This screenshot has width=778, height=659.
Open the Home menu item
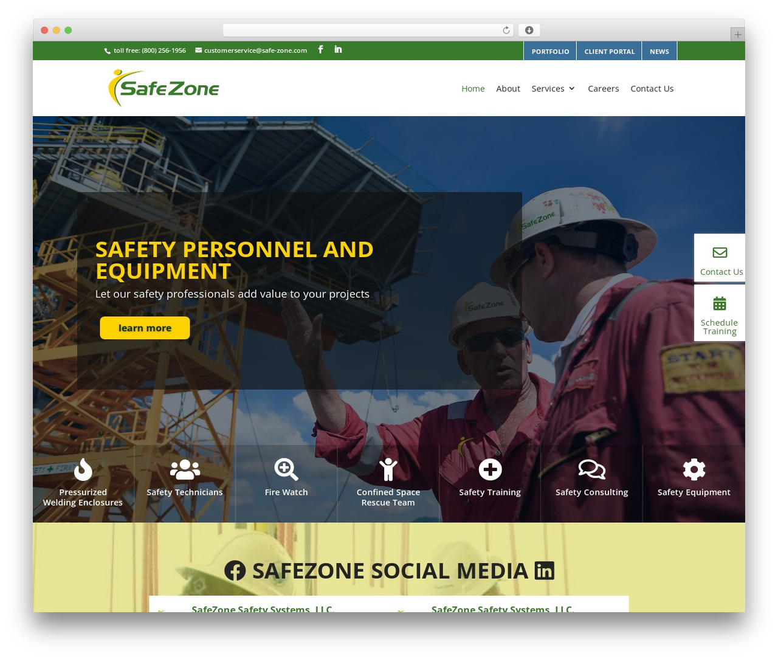(473, 89)
